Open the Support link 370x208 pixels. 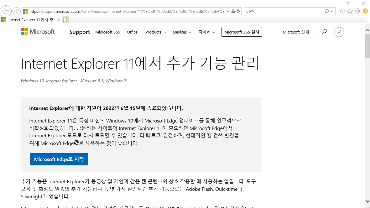click(x=80, y=32)
